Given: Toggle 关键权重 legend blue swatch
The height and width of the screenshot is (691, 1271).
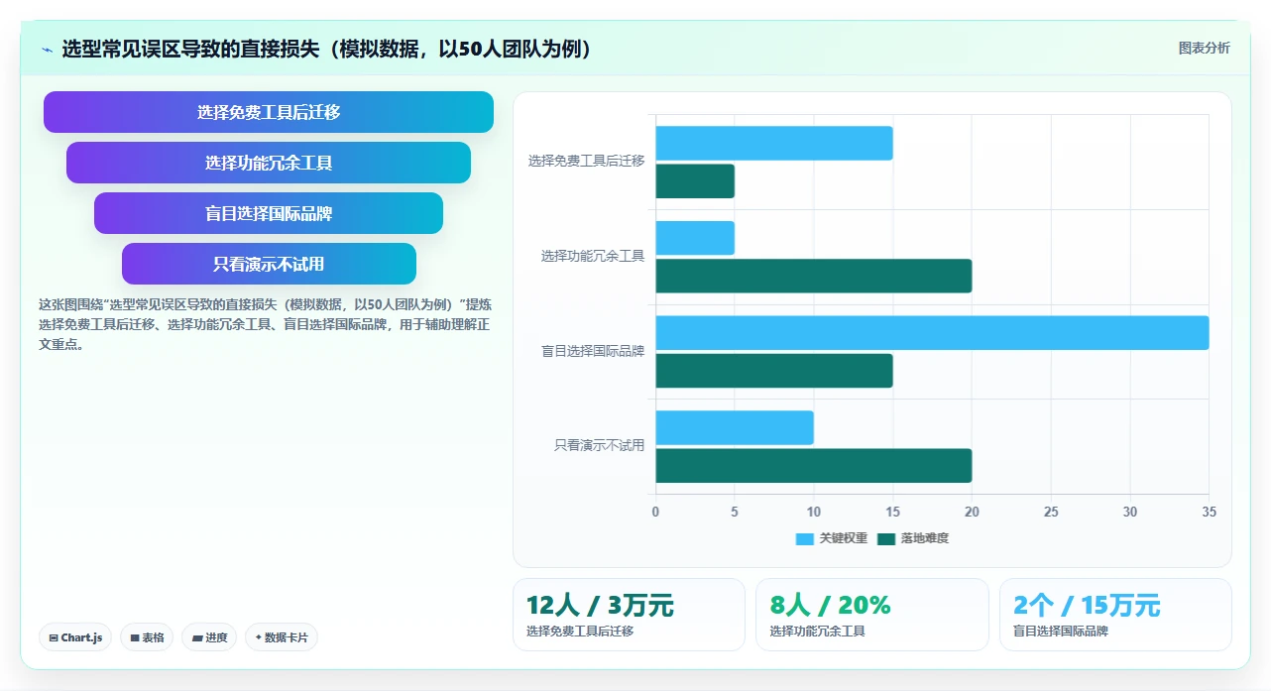Looking at the screenshot, I should click(805, 538).
